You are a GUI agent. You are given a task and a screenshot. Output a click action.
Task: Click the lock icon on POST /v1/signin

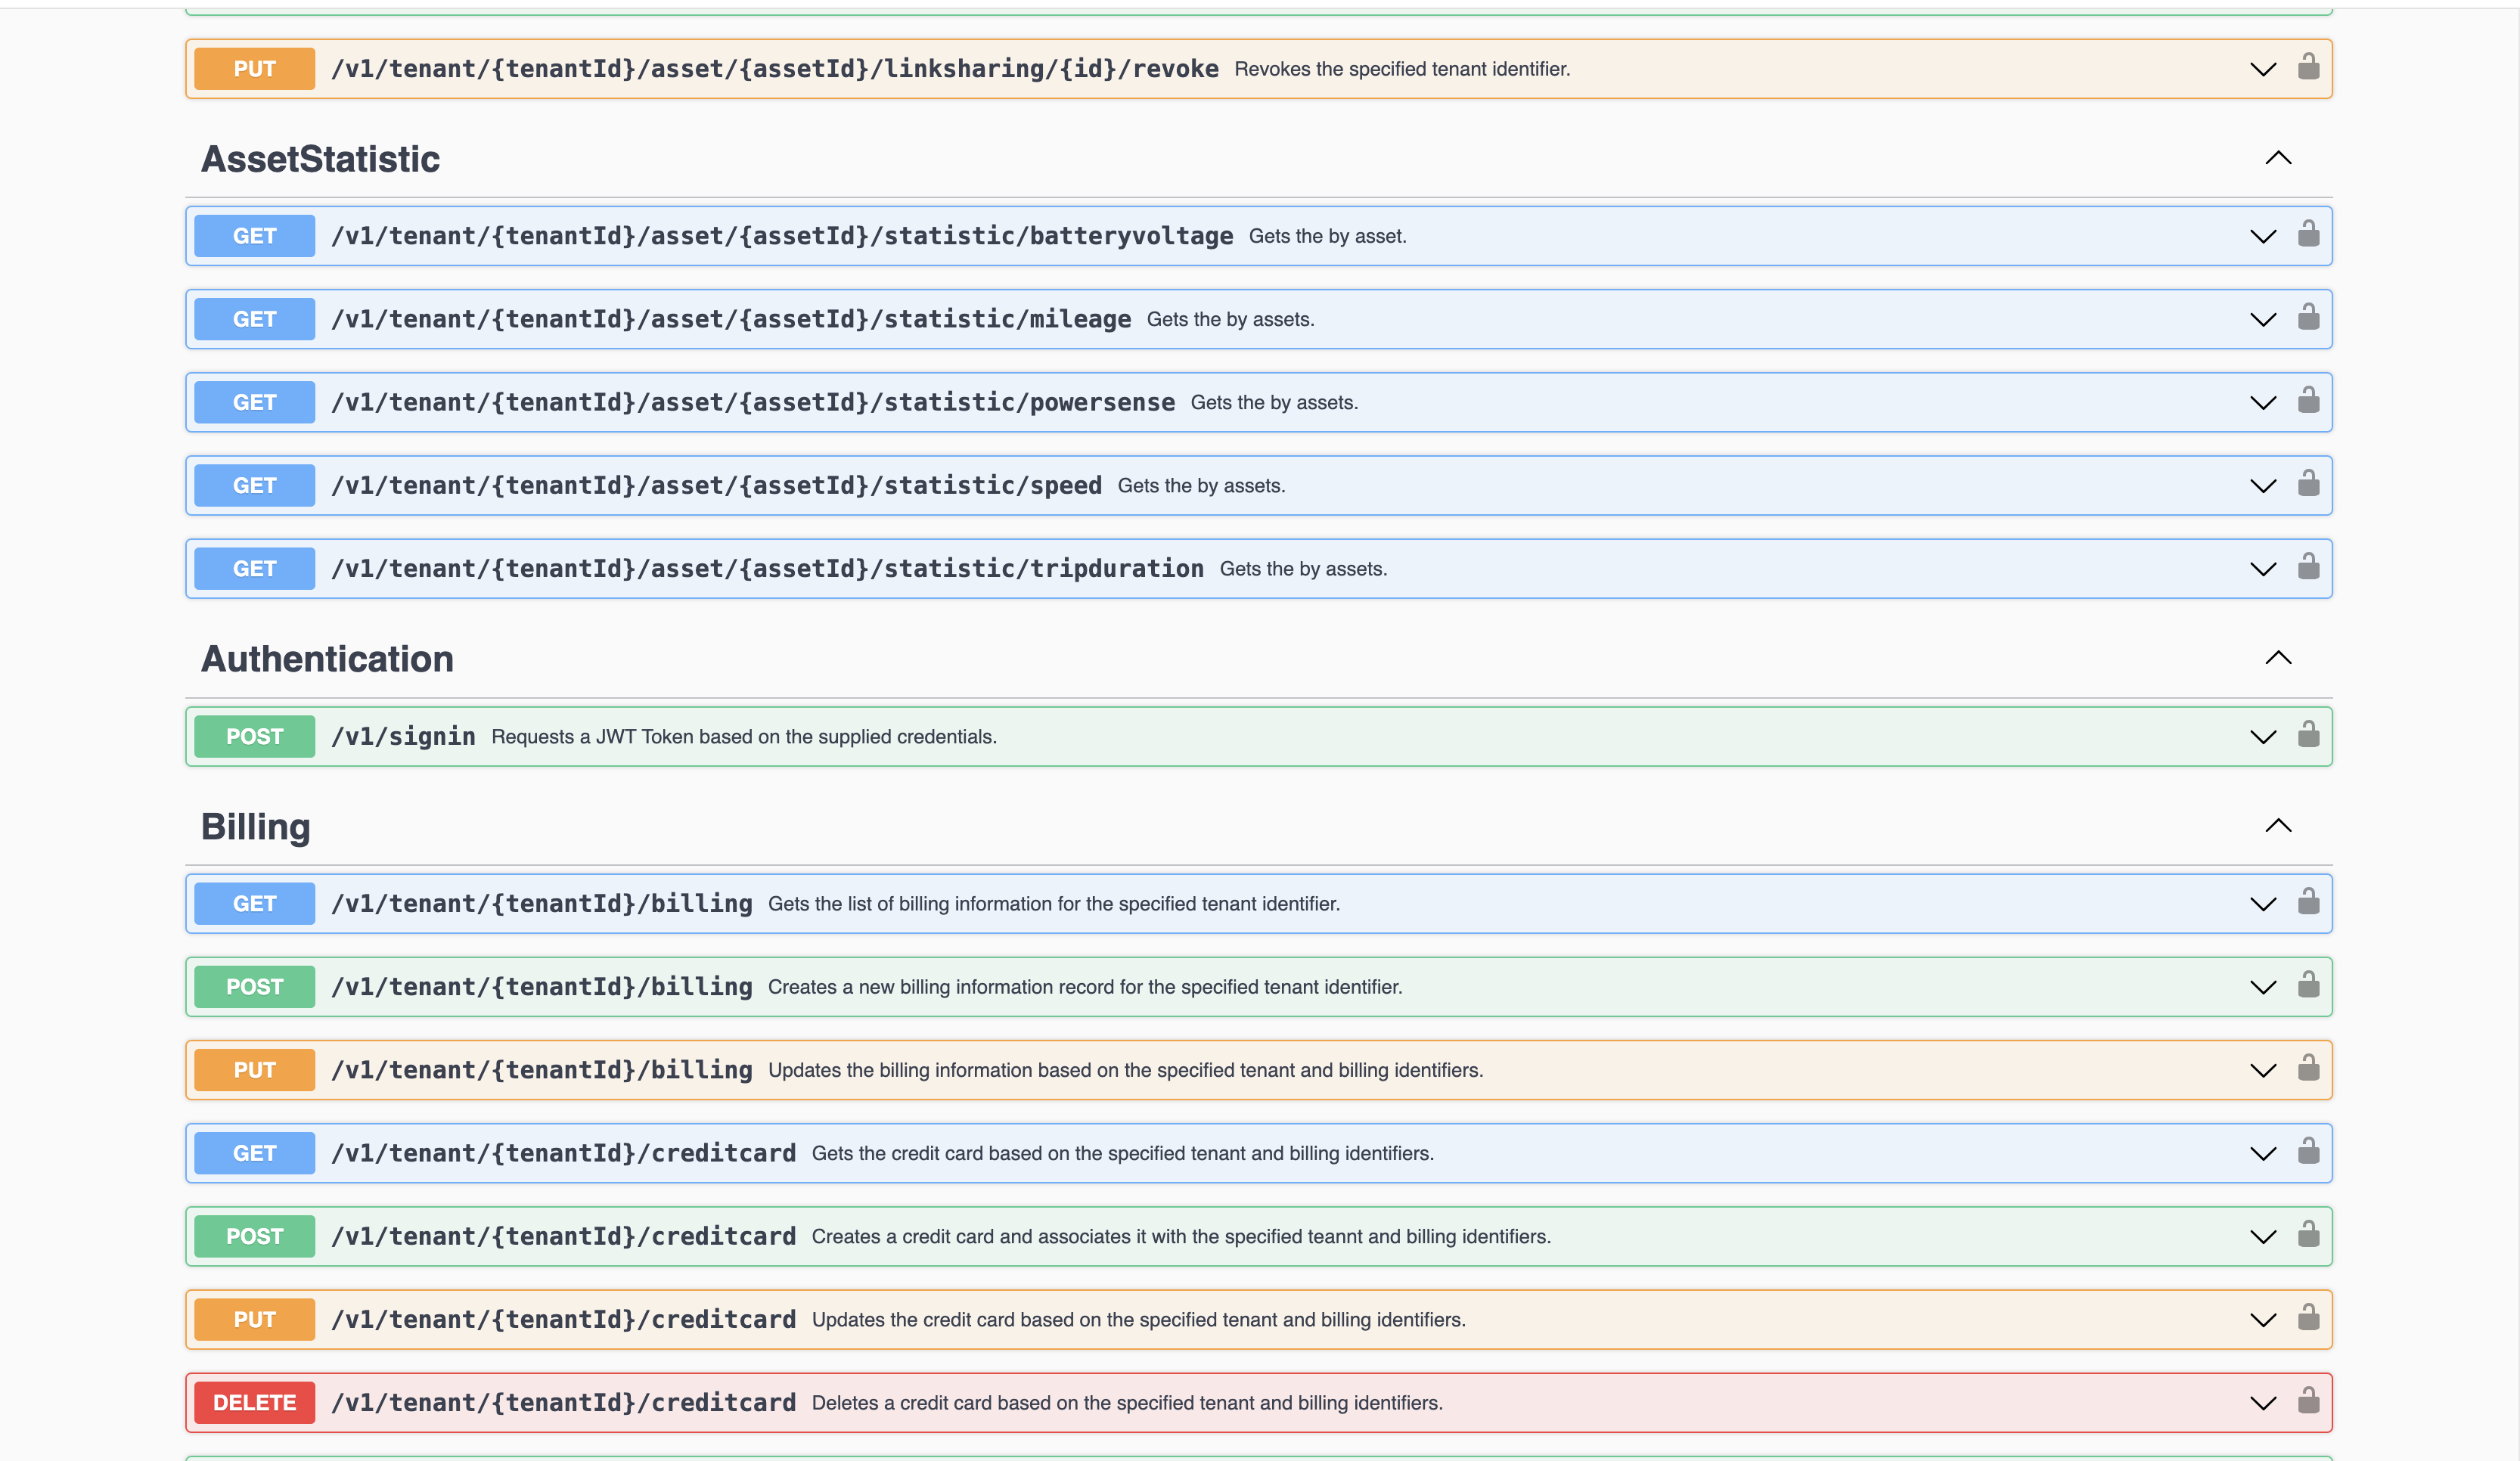pos(2309,736)
